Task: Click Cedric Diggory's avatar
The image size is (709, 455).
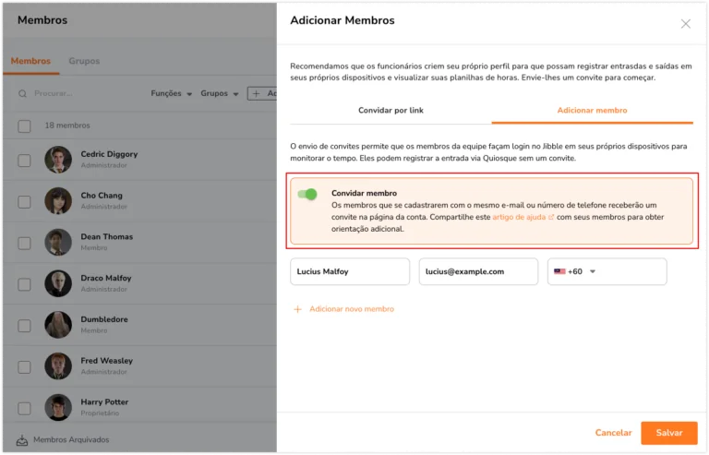Action: pyautogui.click(x=58, y=160)
